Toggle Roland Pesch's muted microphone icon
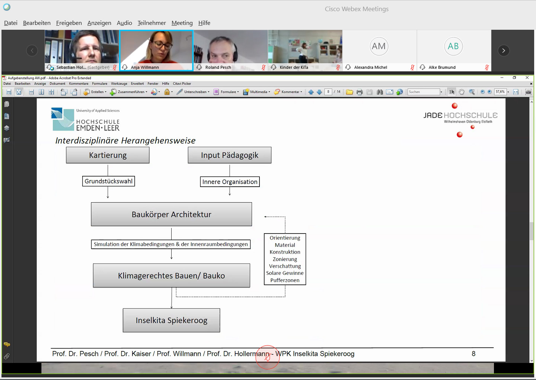The width and height of the screenshot is (536, 380). [264, 67]
